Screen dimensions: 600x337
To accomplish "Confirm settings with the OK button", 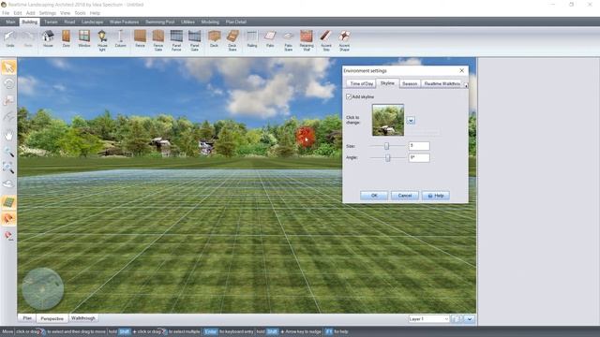I will pos(374,196).
